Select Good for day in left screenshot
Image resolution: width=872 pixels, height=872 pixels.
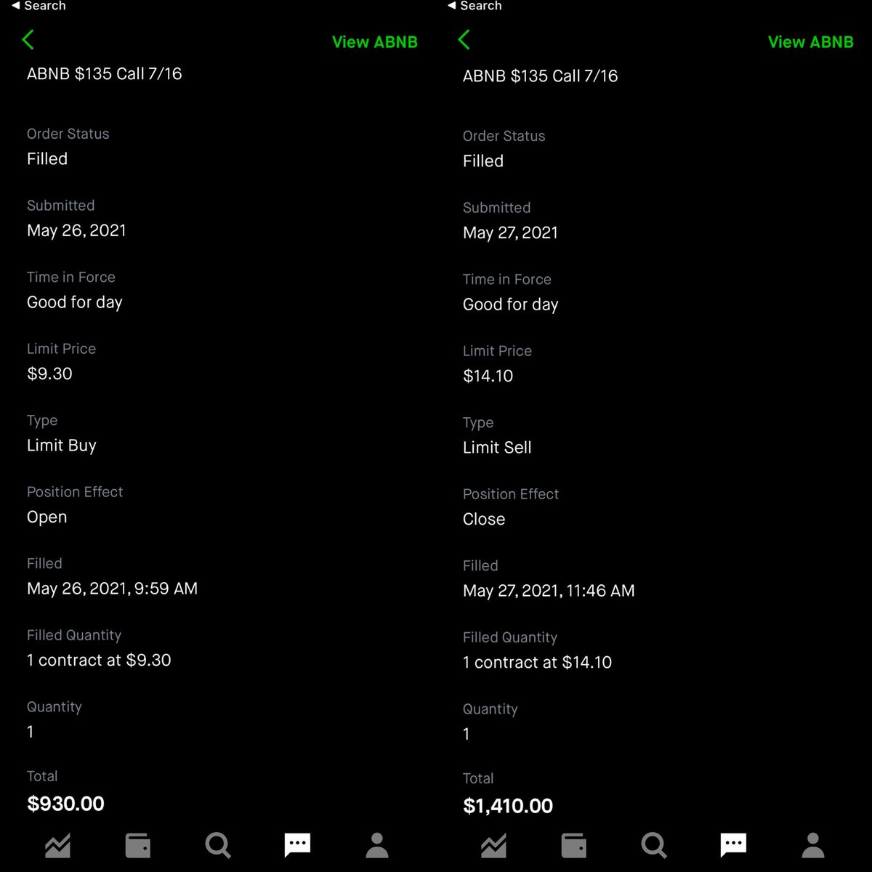[x=75, y=302]
